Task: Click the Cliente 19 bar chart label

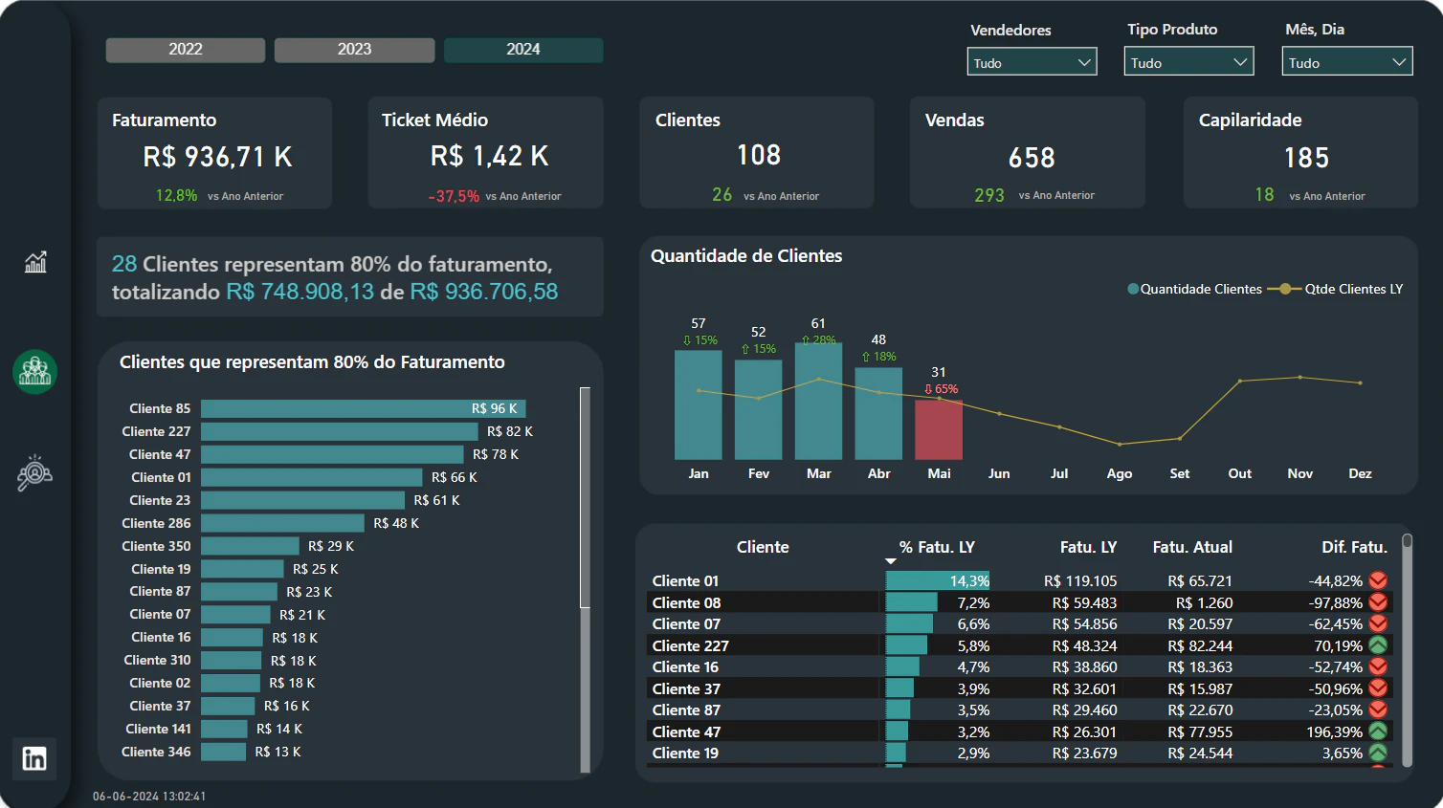Action: pos(161,569)
